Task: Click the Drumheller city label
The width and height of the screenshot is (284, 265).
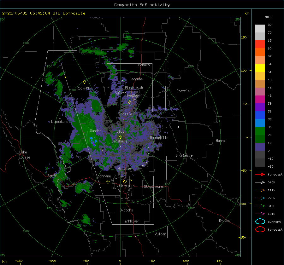Action: (x=185, y=155)
